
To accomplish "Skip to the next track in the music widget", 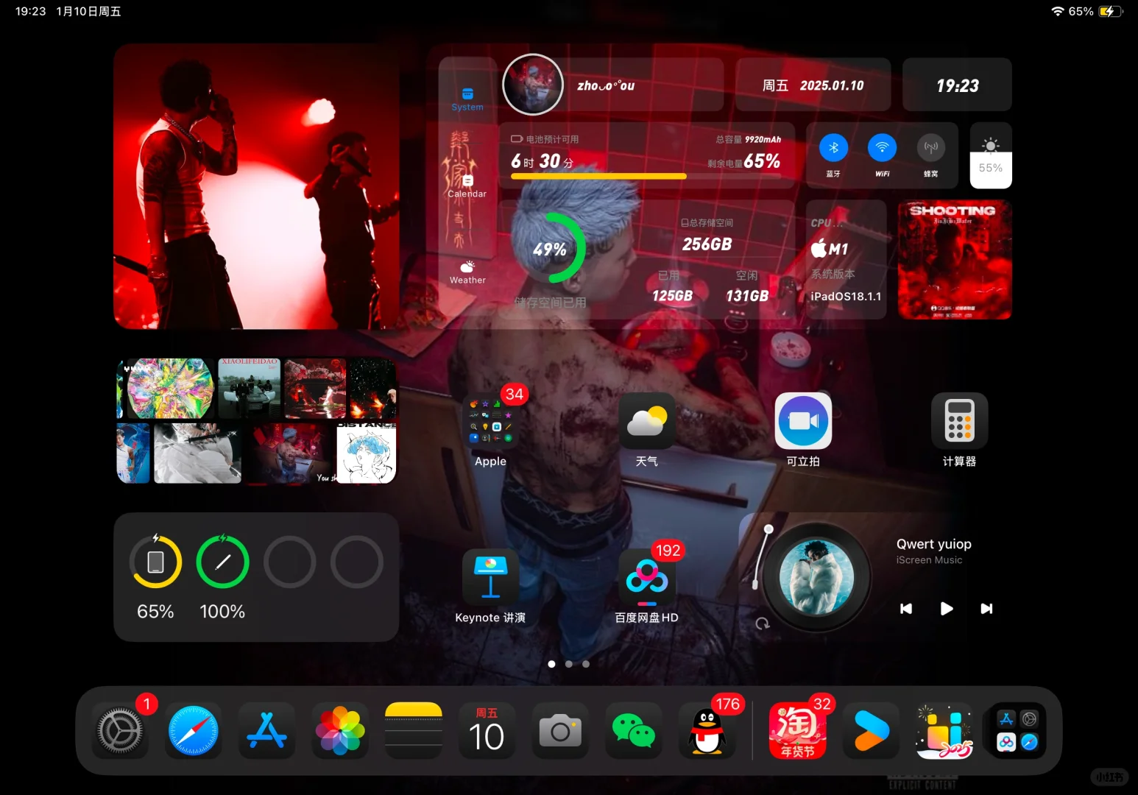I will click(986, 609).
